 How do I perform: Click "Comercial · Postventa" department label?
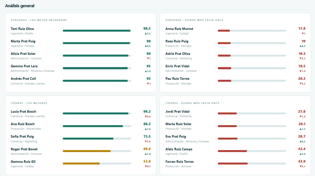[178, 116]
